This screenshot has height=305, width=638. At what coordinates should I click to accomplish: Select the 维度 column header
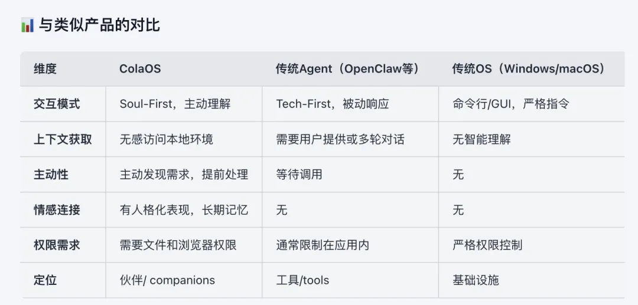(x=45, y=69)
